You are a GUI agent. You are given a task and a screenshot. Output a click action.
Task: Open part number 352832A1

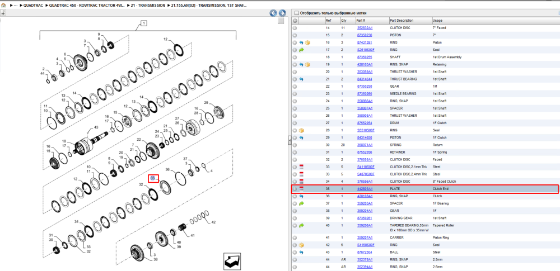coord(365,28)
